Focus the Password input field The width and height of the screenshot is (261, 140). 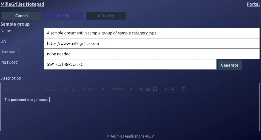pyautogui.click(x=130, y=64)
